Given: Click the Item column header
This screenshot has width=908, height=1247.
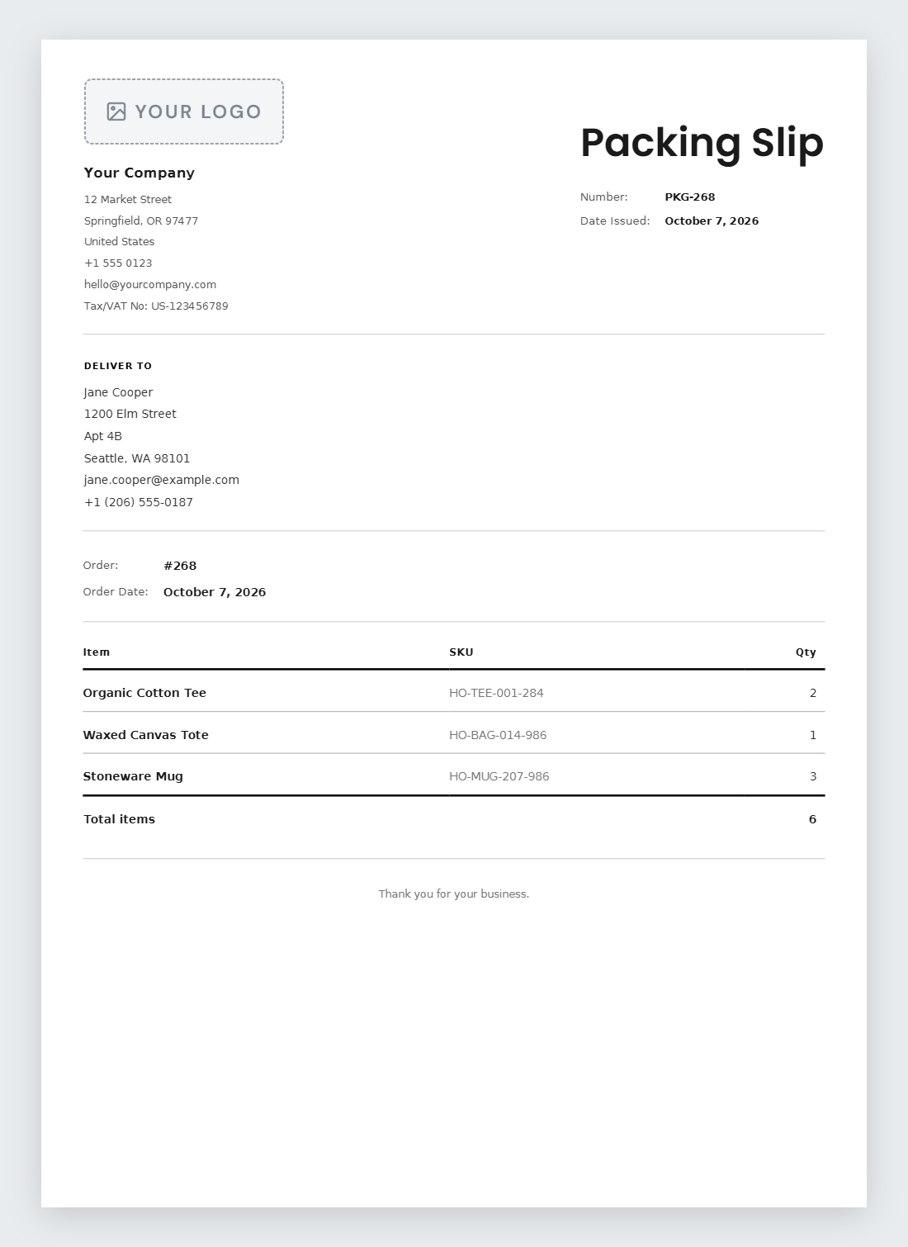Looking at the screenshot, I should click(x=97, y=652).
